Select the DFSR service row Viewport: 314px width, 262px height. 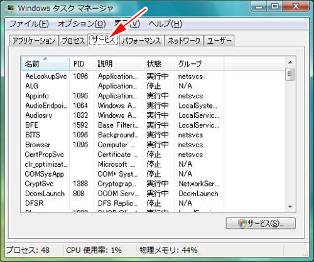coord(122,203)
